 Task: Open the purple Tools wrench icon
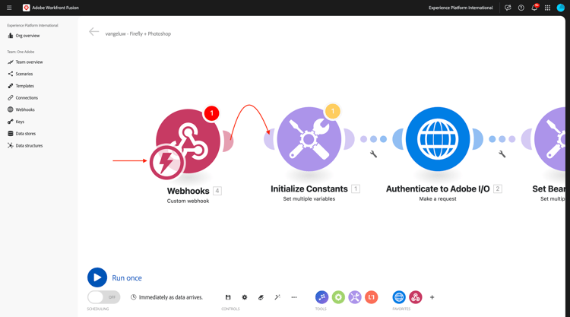tap(355, 297)
